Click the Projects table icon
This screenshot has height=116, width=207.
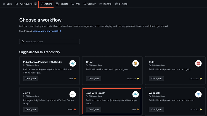click(x=57, y=4)
